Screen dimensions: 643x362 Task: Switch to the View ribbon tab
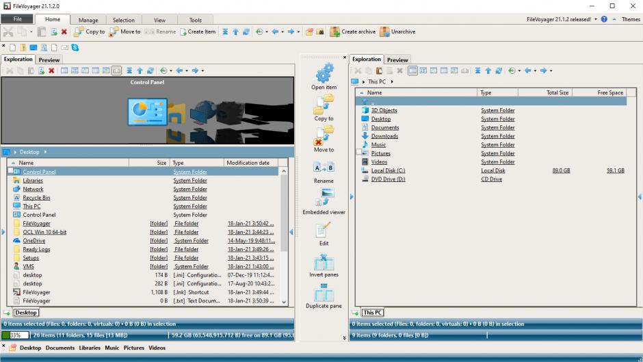[159, 20]
